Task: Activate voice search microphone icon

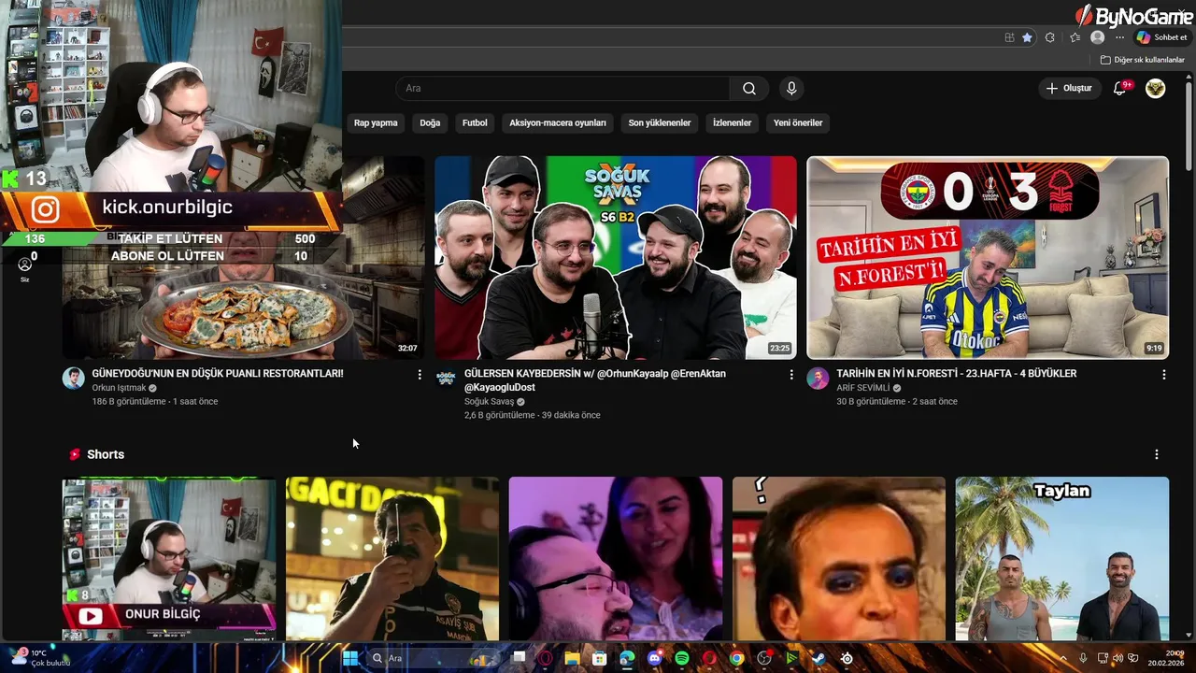Action: click(791, 88)
